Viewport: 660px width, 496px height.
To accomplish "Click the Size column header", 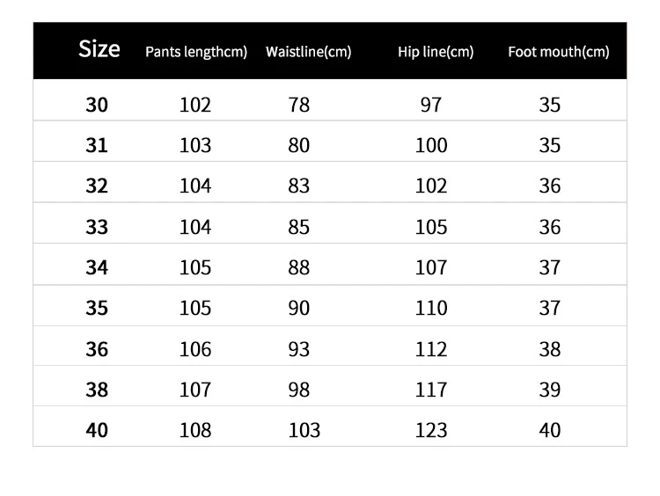I will (x=99, y=48).
